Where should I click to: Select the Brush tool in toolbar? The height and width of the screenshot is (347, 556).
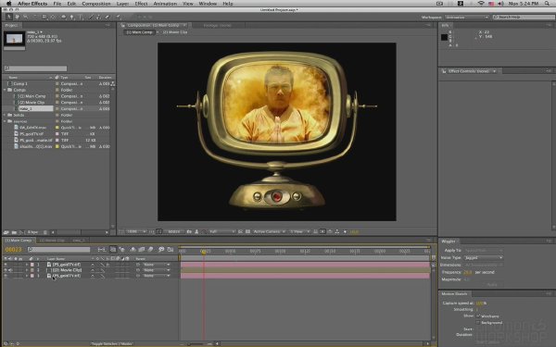point(91,17)
